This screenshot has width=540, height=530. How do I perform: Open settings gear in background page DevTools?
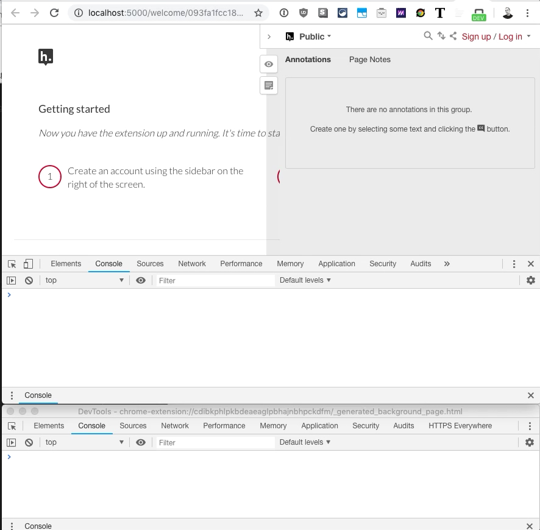click(529, 442)
